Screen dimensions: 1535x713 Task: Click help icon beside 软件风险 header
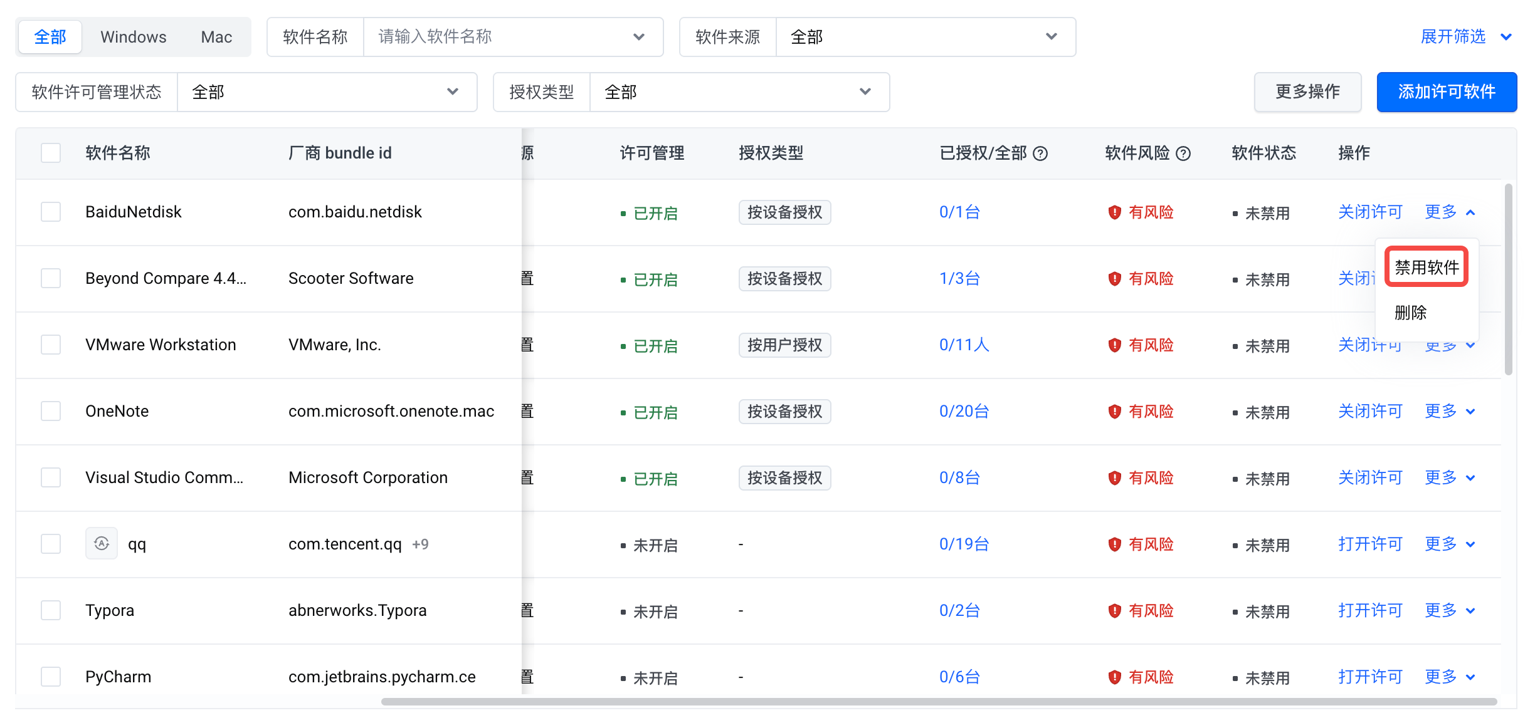(x=1183, y=154)
